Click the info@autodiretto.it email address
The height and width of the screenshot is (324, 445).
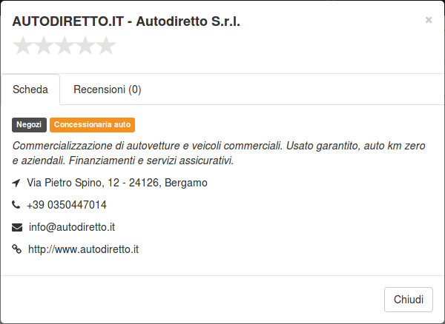(x=72, y=227)
